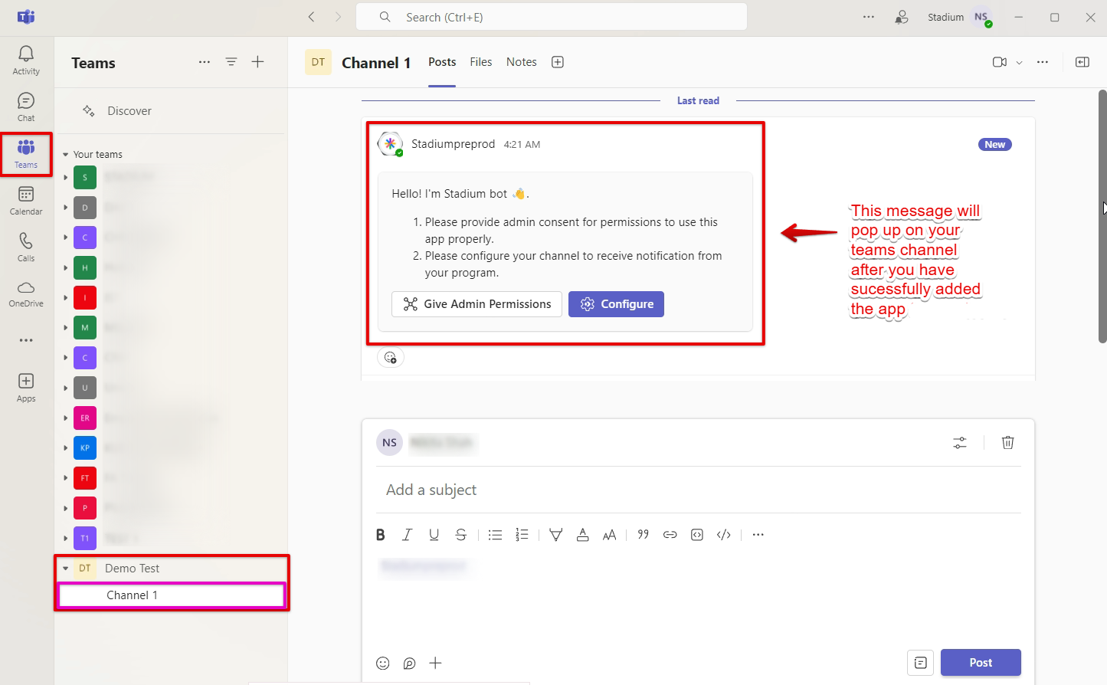Click the conversation scrollbar thumb
This screenshot has height=685, width=1107.
click(1102, 216)
